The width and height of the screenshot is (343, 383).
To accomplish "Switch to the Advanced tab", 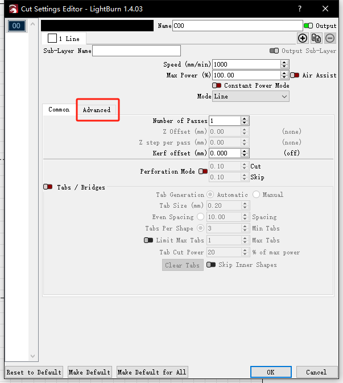I will pos(97,110).
